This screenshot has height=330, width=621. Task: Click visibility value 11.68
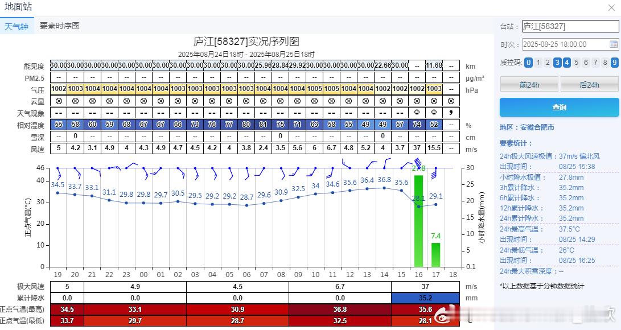434,65
